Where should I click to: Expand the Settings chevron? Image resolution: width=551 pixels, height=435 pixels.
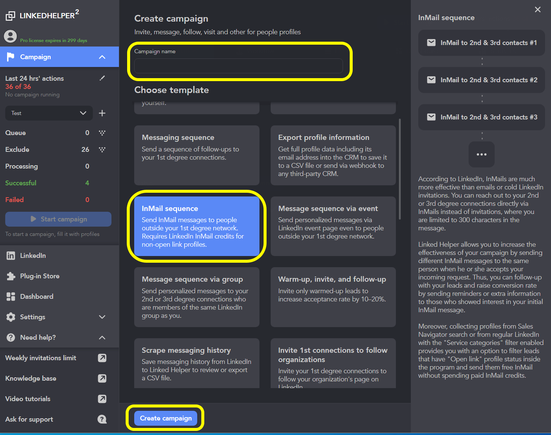click(102, 317)
